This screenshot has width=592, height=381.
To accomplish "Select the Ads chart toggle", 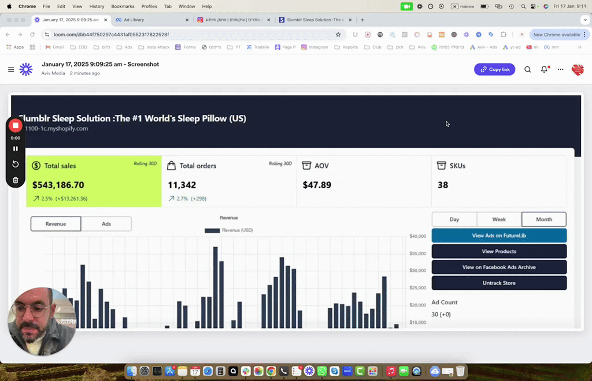I will [106, 224].
